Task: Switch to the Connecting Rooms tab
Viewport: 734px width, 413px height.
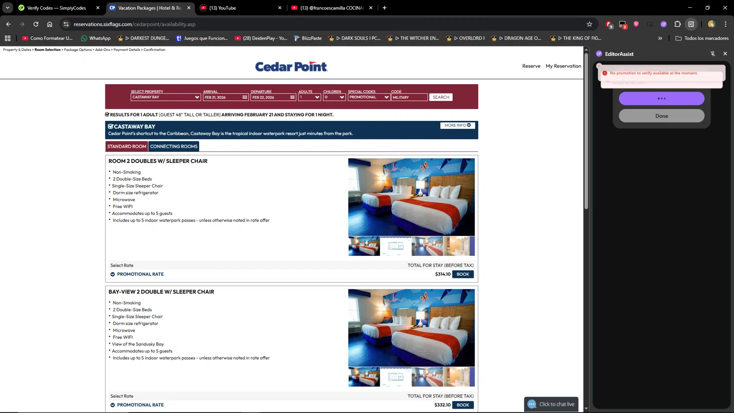Action: 174,146
